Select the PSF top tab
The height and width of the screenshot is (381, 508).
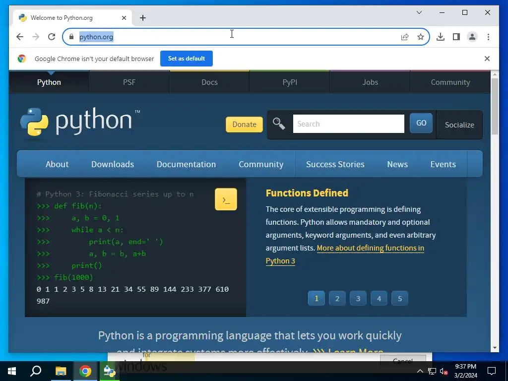(x=129, y=82)
